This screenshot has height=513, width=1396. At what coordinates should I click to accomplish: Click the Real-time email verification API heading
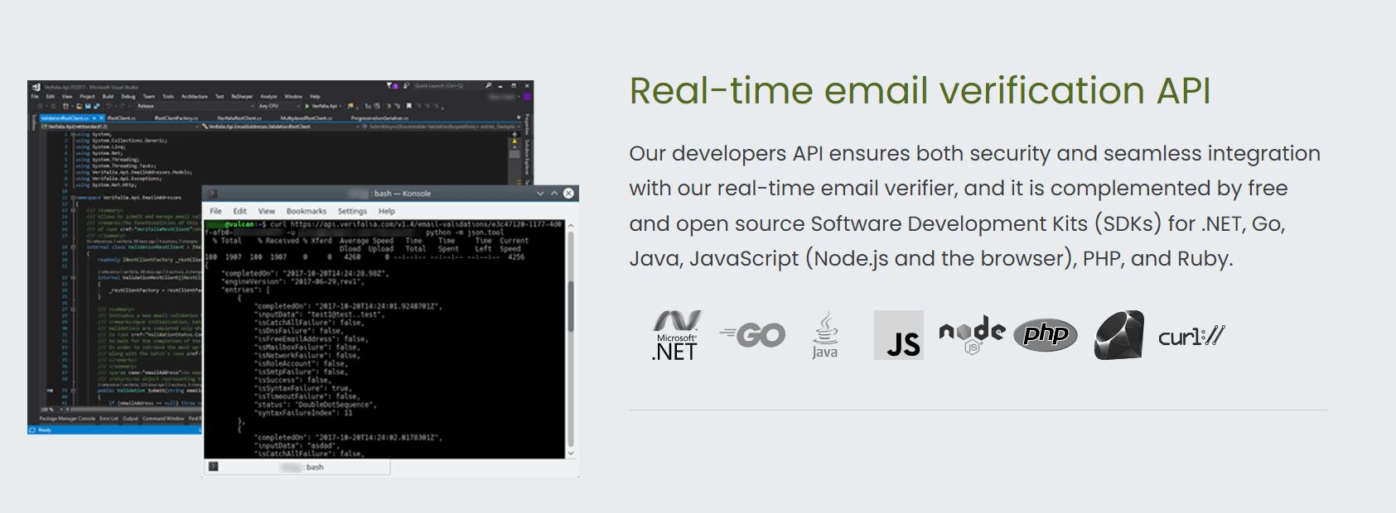click(920, 91)
